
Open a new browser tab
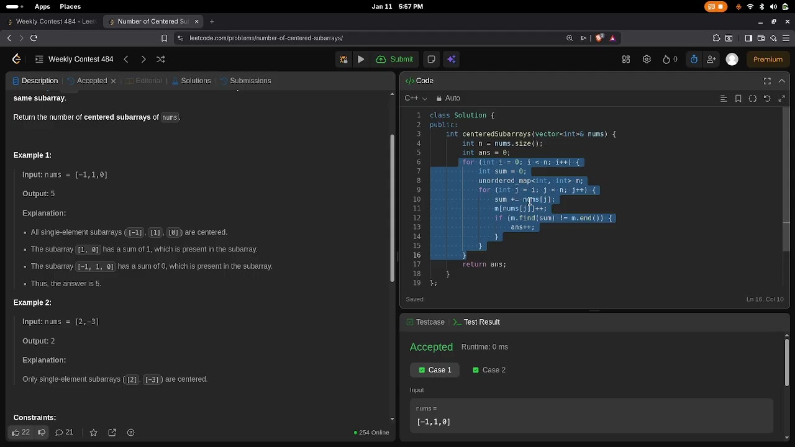click(212, 22)
